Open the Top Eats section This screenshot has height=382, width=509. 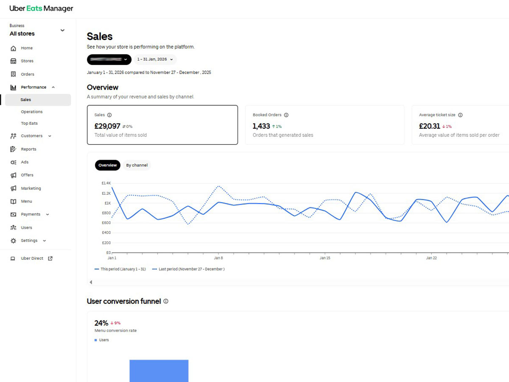click(29, 123)
